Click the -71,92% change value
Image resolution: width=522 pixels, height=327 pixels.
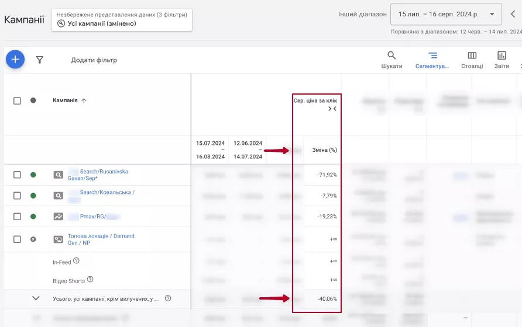coord(327,175)
